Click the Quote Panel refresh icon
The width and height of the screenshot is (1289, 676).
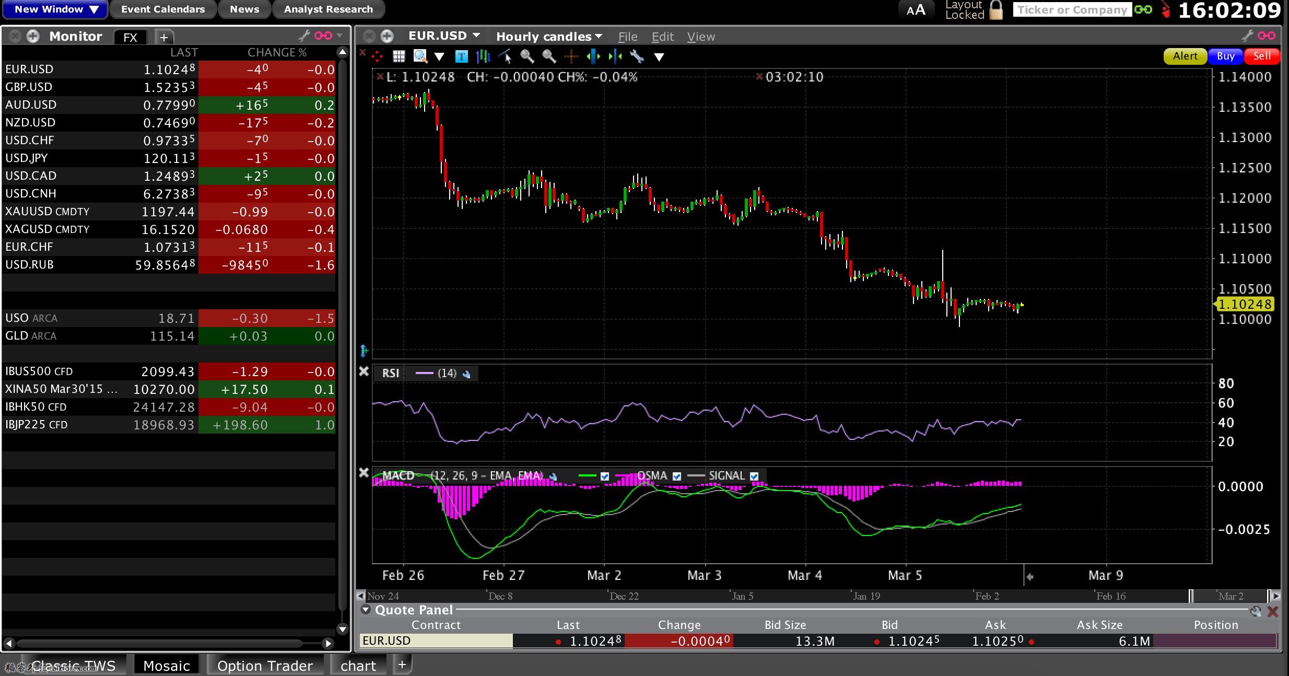pyautogui.click(x=1256, y=611)
